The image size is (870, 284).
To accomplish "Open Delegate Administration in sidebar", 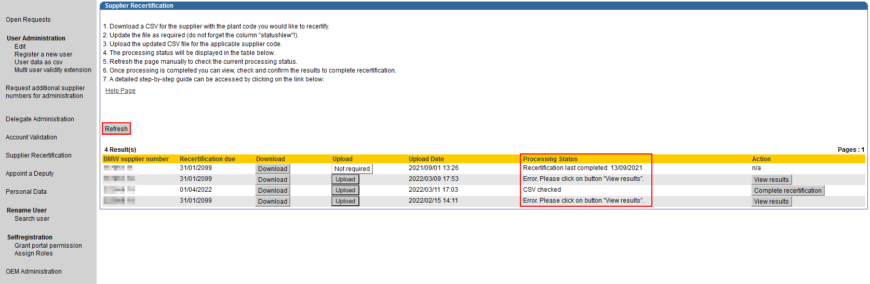I will (x=40, y=119).
